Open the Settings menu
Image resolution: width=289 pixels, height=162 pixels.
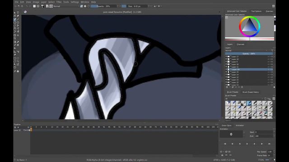pos(75,2)
